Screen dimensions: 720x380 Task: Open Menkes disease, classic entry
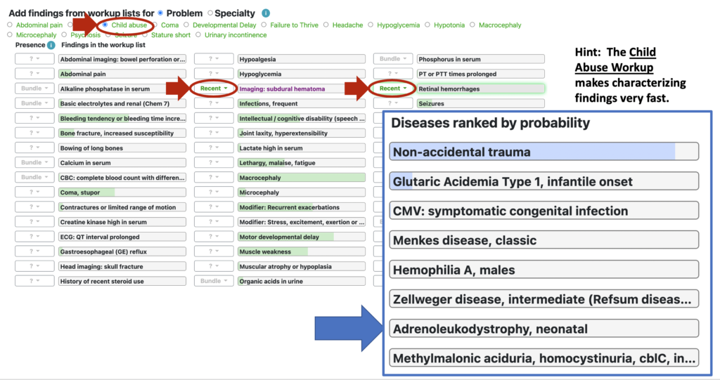[x=544, y=240]
